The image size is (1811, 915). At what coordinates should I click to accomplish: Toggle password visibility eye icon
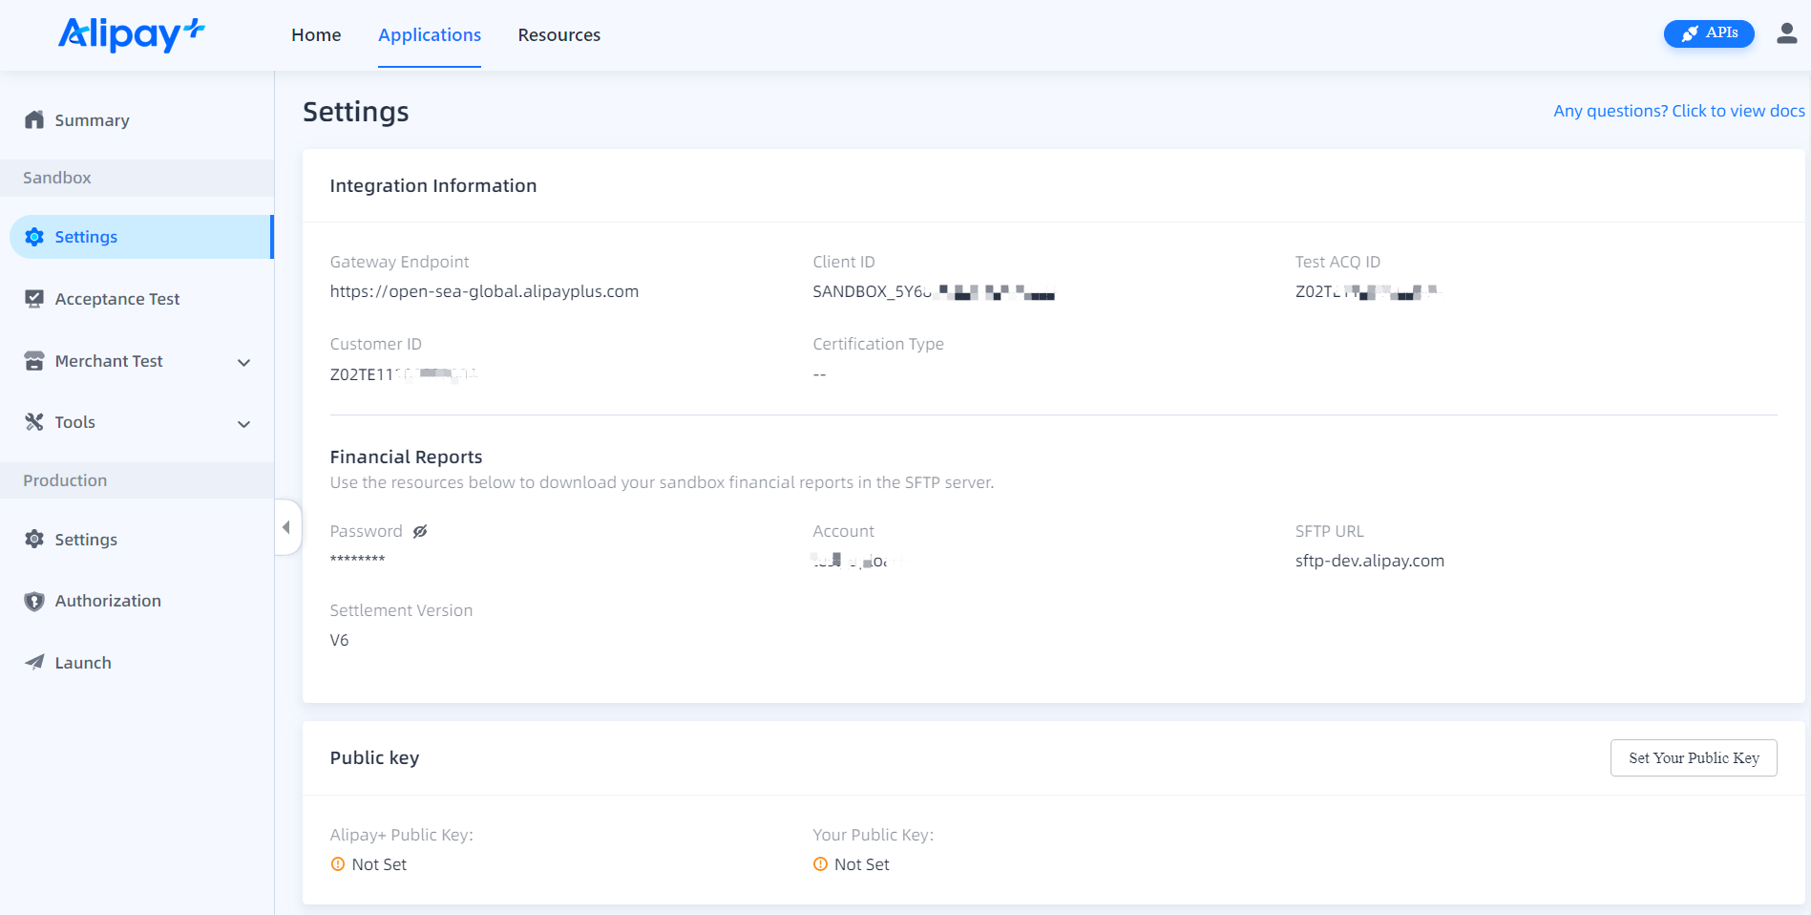(420, 531)
